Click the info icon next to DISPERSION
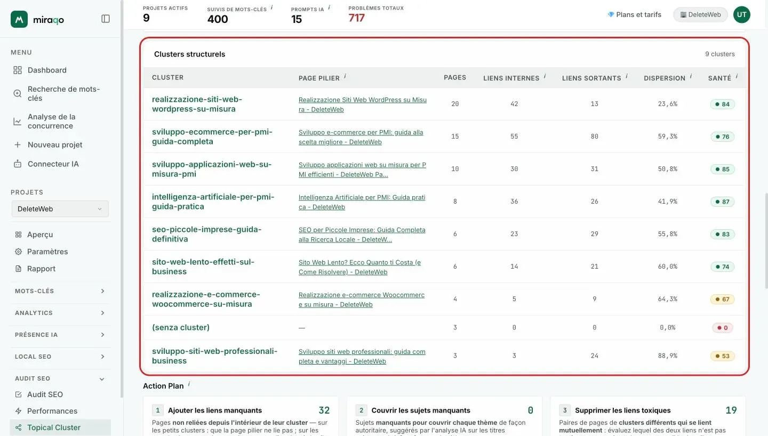This screenshot has height=436, width=768. coord(691,76)
